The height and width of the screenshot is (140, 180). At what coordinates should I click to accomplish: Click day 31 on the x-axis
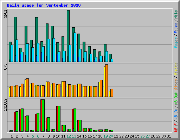(169, 136)
